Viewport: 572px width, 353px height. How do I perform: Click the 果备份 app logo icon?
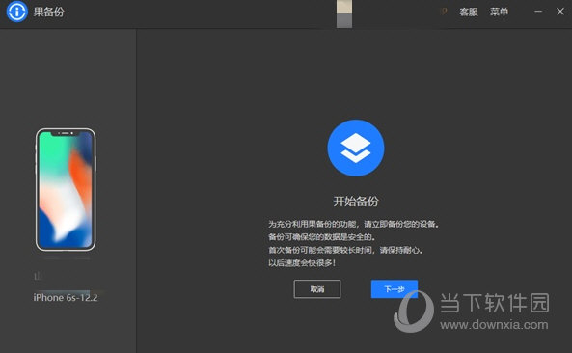16,12
